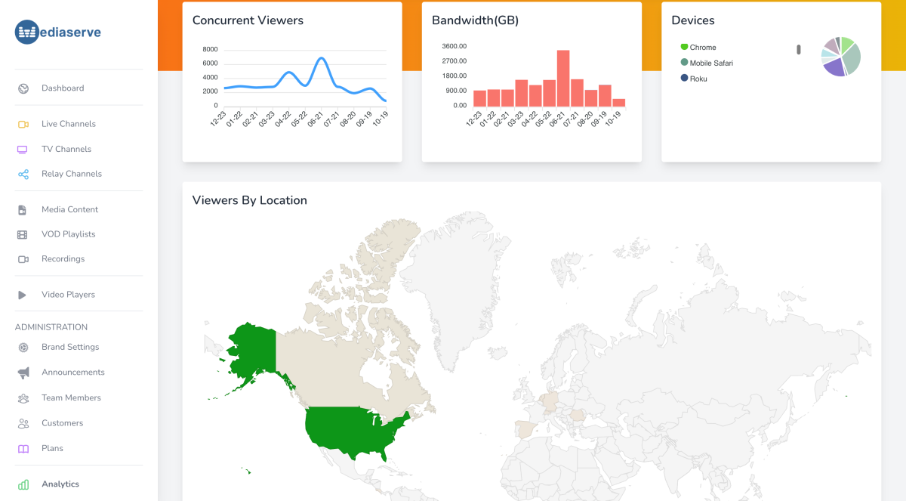Click the Recordings camera icon
Viewport: 906px width, 501px height.
(23, 259)
